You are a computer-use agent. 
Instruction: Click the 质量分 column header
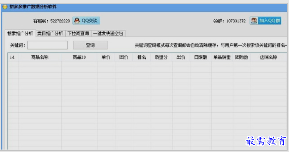coord(161,57)
